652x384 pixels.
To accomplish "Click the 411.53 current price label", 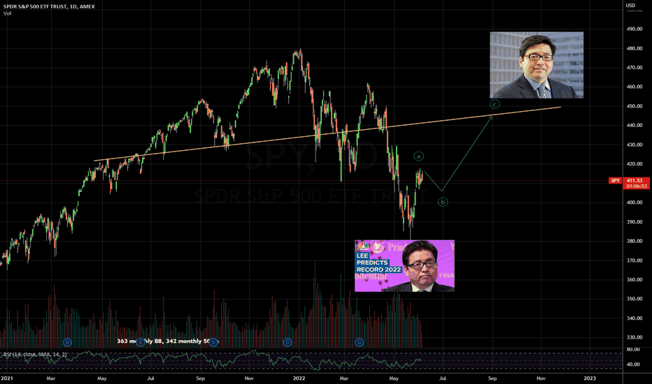I will [x=635, y=181].
